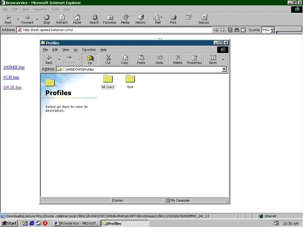
Task: Open the File menu in Profiles window
Action: tap(45, 50)
